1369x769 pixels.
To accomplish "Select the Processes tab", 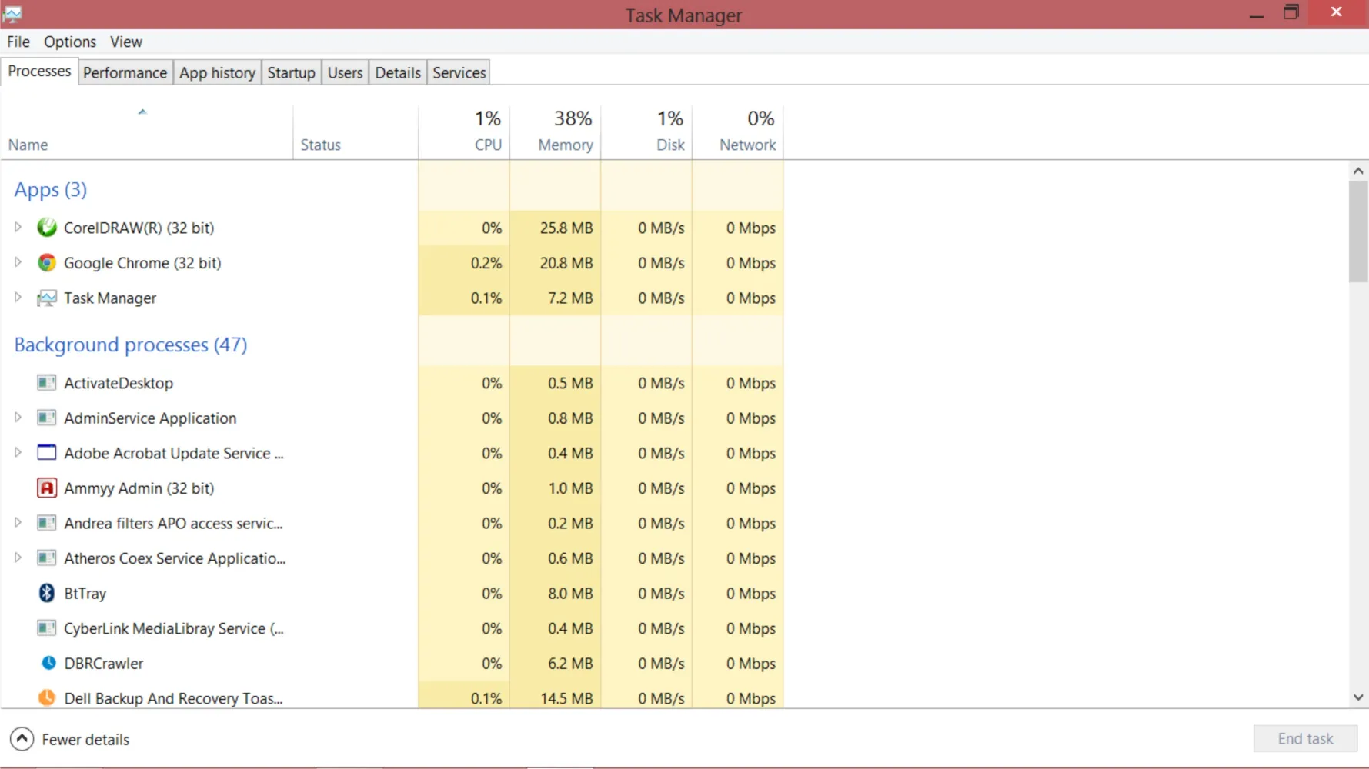I will pyautogui.click(x=39, y=71).
